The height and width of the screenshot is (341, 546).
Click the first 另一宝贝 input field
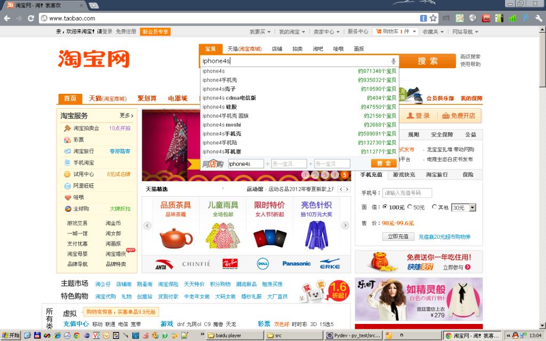pyautogui.click(x=289, y=164)
